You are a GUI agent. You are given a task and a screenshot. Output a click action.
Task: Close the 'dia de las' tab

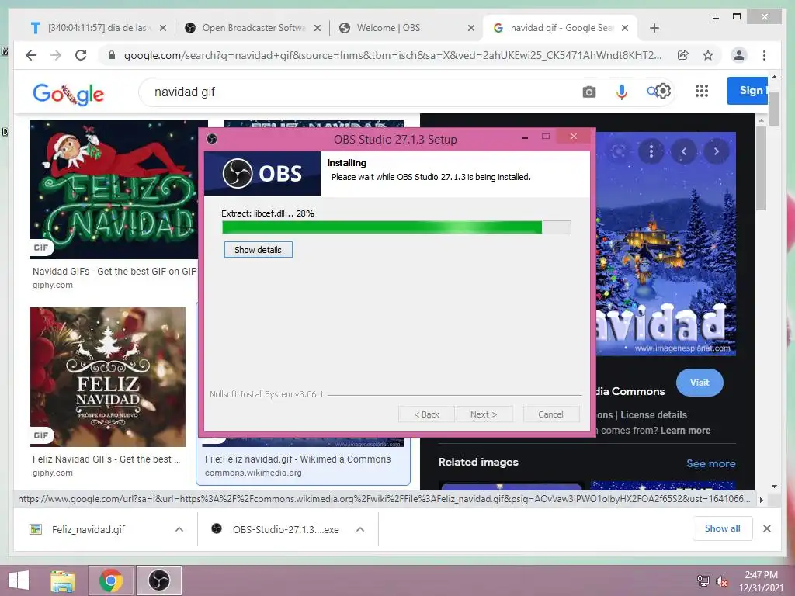pyautogui.click(x=163, y=28)
